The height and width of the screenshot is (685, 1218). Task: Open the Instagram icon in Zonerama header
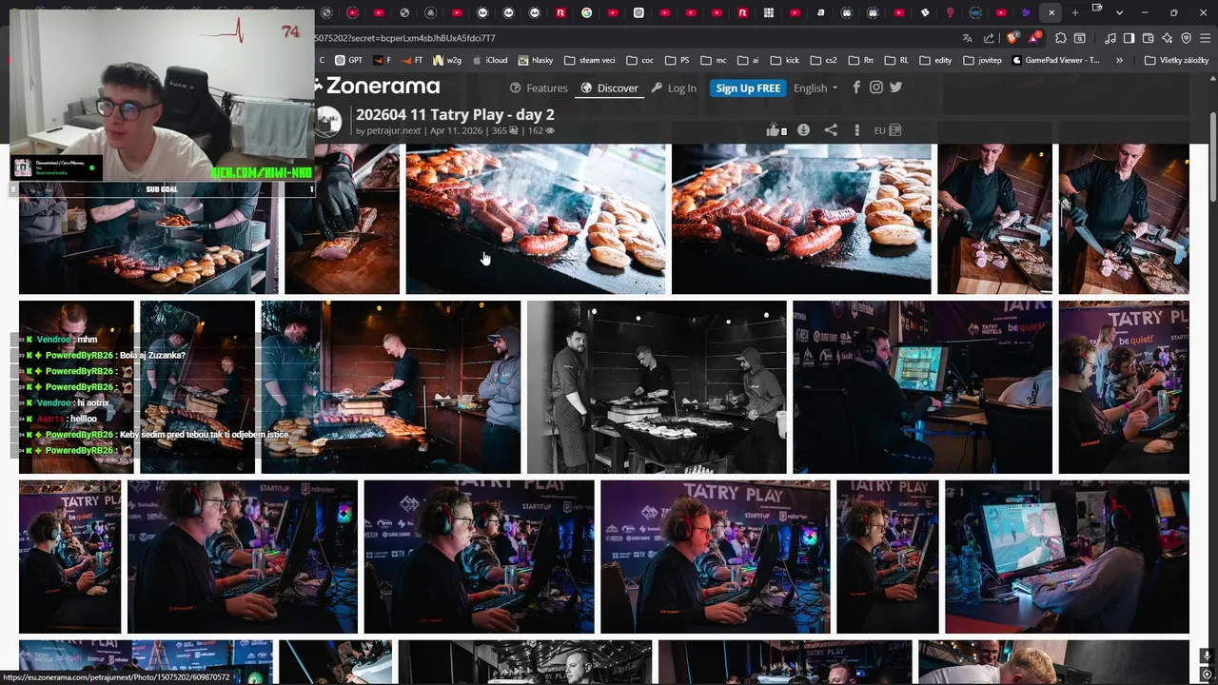876,88
